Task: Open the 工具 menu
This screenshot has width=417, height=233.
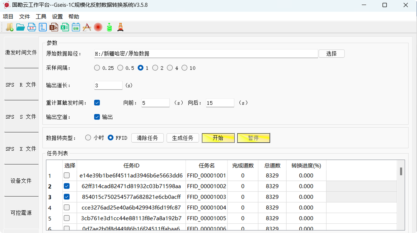Action: 41,17
